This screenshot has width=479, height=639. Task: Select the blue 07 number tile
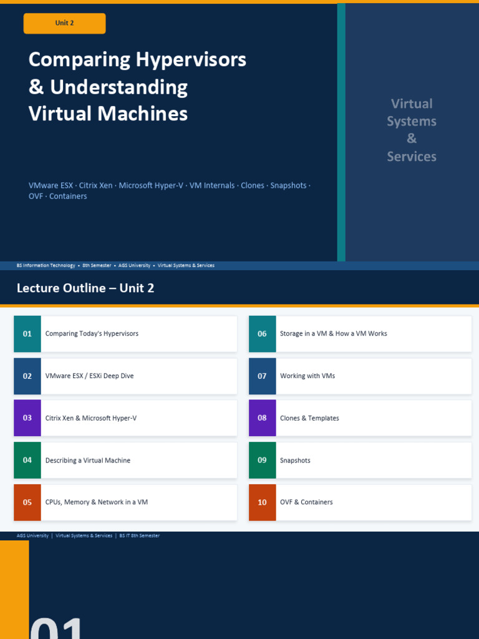click(263, 376)
